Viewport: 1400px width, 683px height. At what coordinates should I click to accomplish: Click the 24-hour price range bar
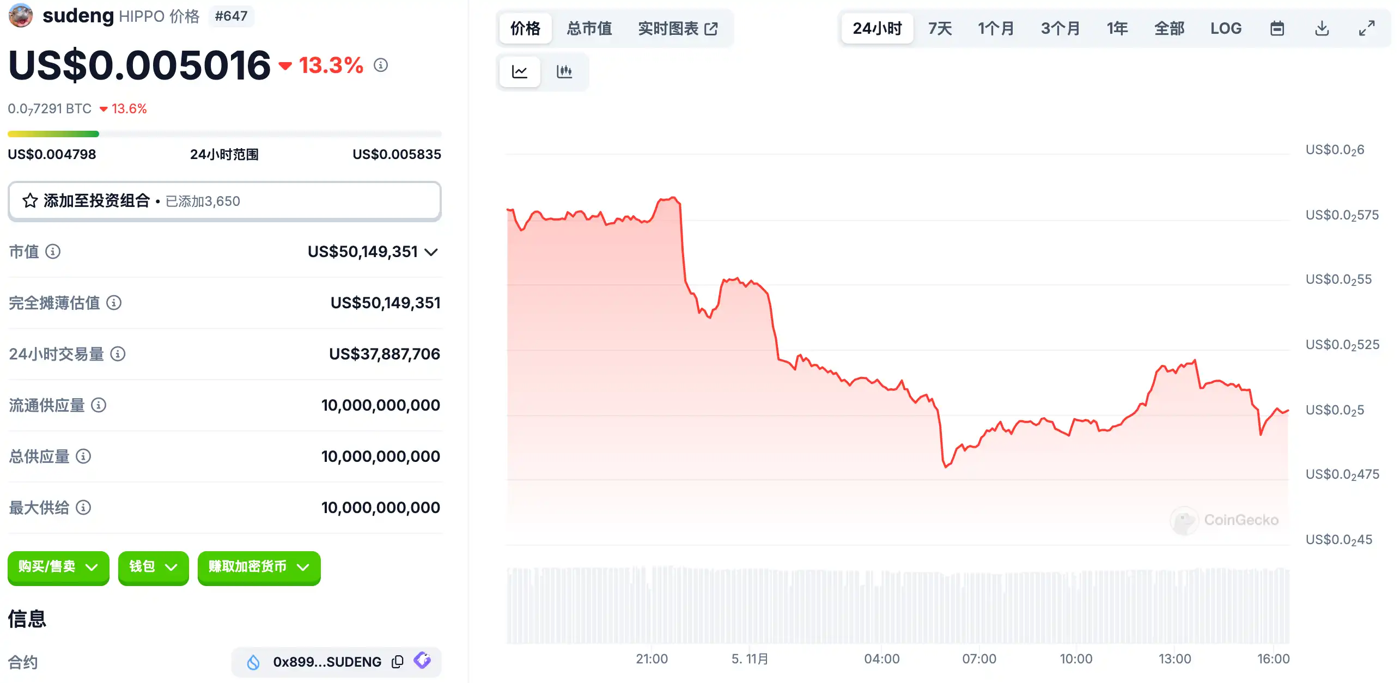click(x=224, y=134)
